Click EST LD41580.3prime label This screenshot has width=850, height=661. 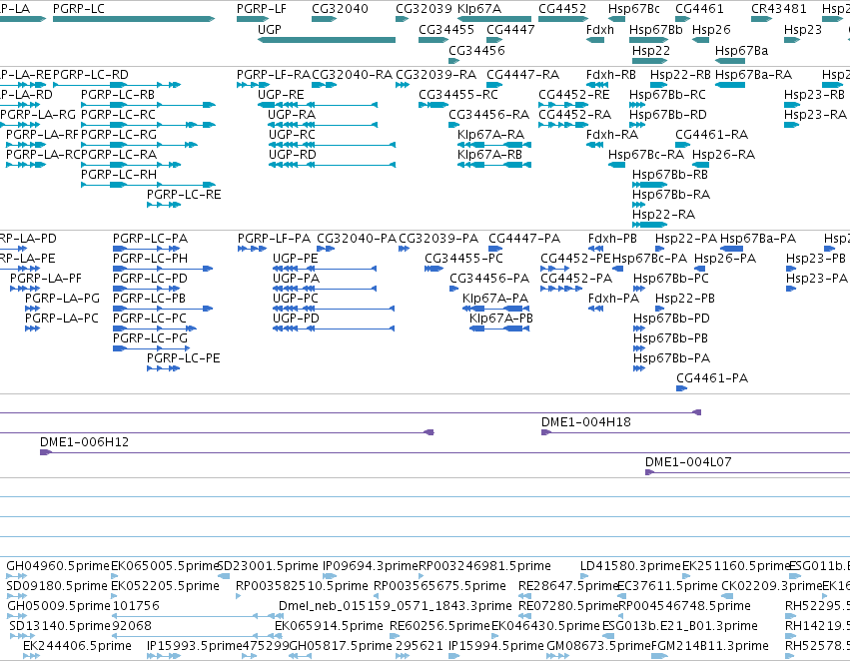(x=630, y=566)
